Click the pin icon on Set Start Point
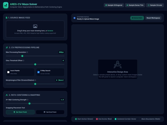 pos(14,112)
